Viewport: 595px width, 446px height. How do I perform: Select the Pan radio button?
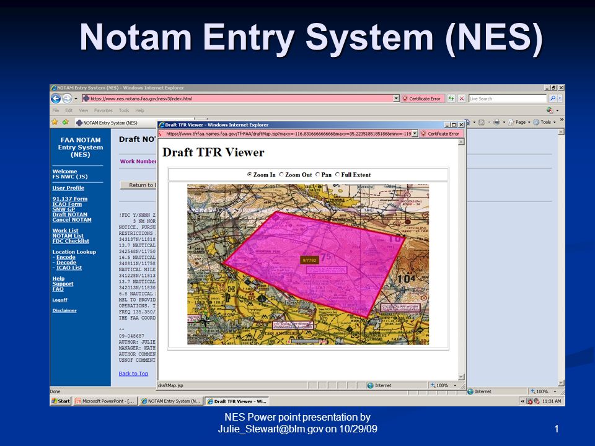317,175
